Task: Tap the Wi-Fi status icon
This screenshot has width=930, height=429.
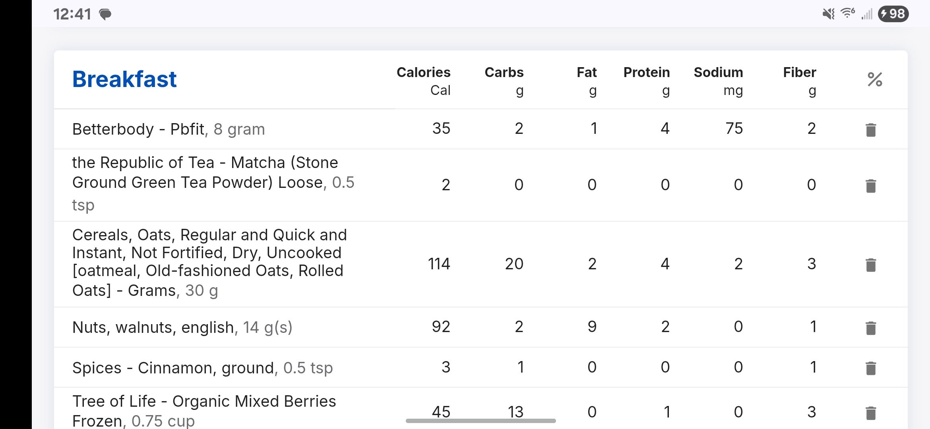Action: tap(847, 14)
